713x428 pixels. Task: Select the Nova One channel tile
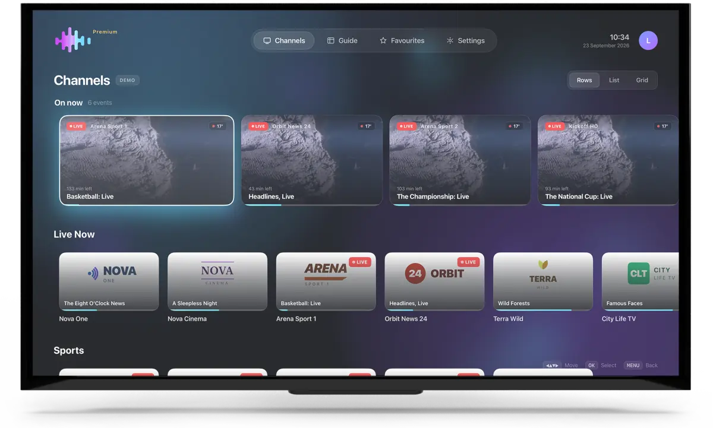pos(109,281)
